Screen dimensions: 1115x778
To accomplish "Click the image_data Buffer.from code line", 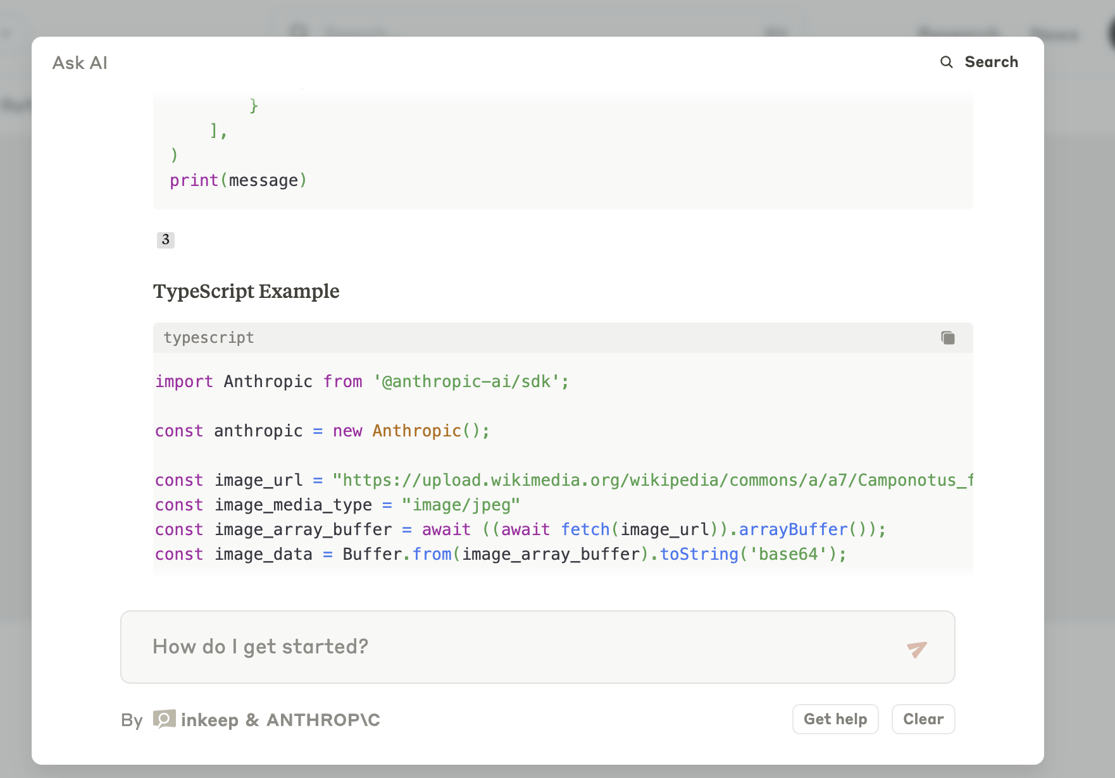I will [500, 554].
